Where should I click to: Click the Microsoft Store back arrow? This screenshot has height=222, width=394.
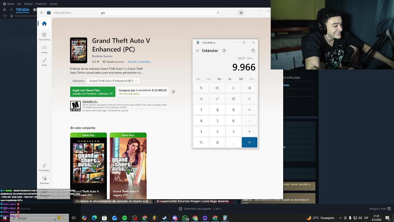[x=42, y=13]
